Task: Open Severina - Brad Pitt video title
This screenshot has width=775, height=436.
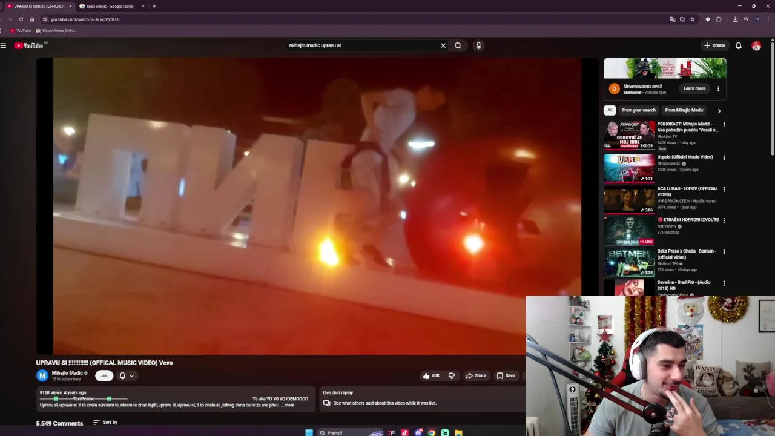Action: coord(684,285)
